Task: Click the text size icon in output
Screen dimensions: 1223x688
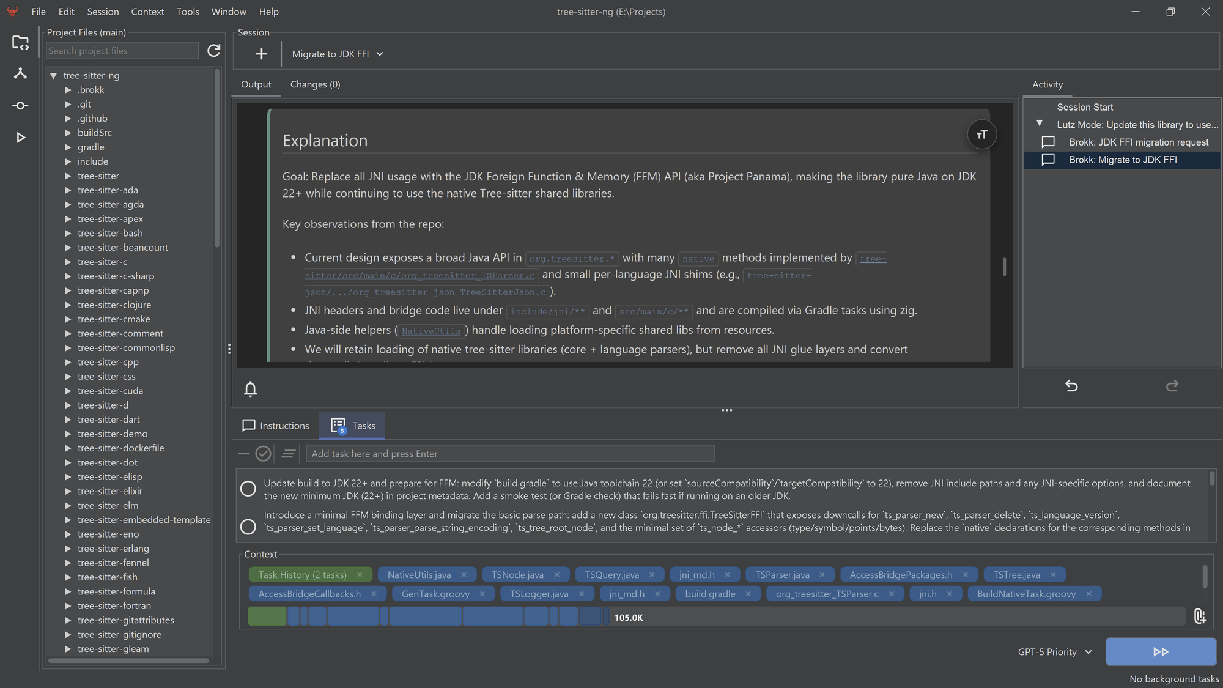Action: 982,135
